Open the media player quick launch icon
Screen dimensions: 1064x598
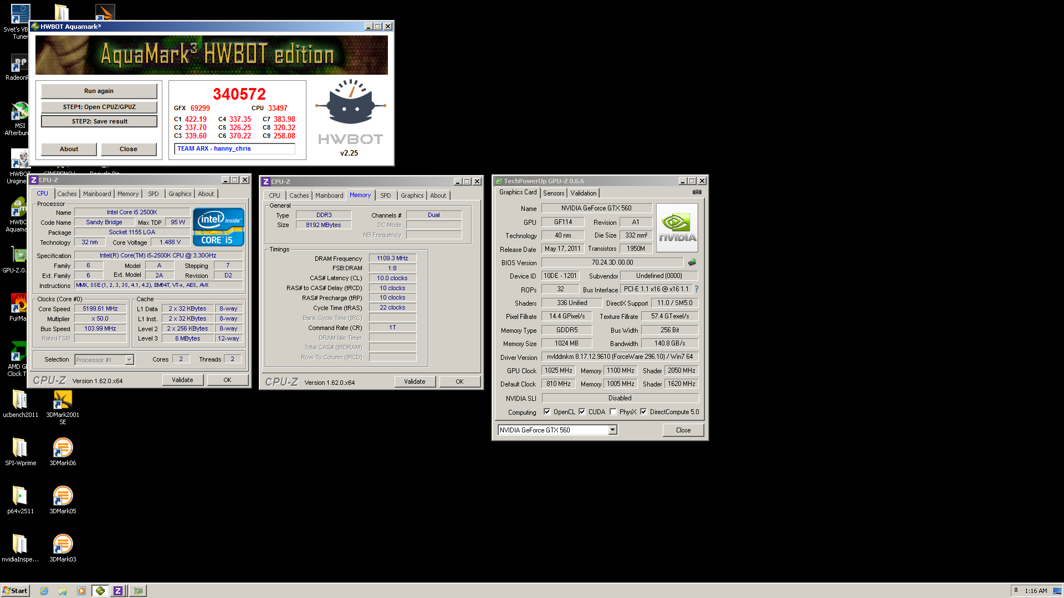[81, 591]
